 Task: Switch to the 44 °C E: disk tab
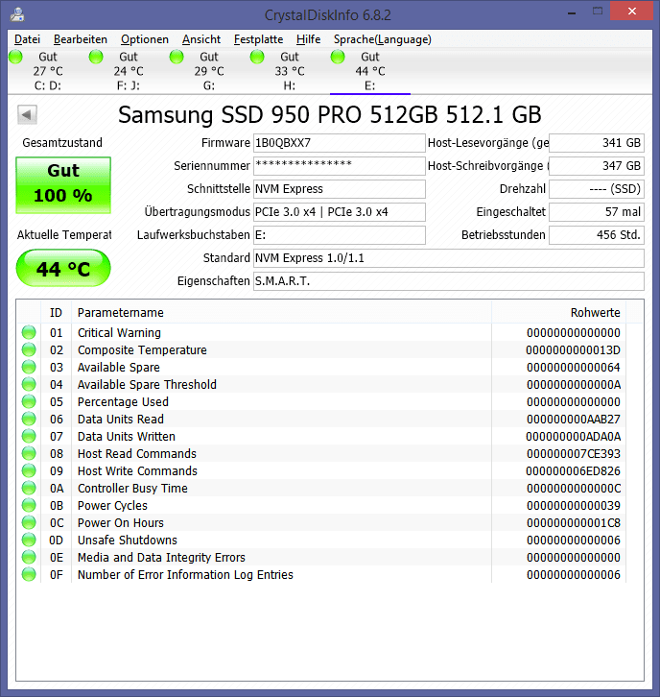click(x=370, y=71)
